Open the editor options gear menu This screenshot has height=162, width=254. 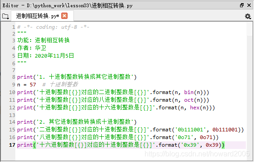[x=248, y=16]
